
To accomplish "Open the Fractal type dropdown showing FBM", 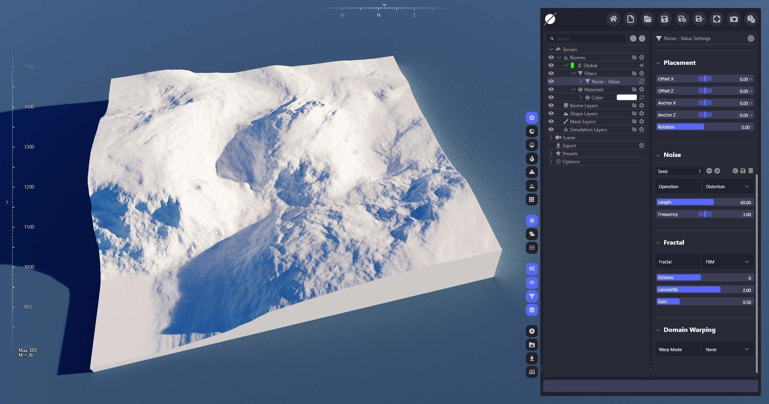I will click(x=727, y=262).
